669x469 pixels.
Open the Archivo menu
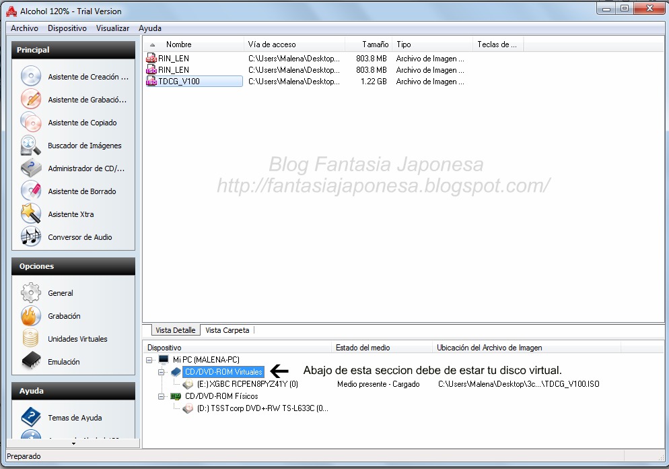tap(24, 28)
